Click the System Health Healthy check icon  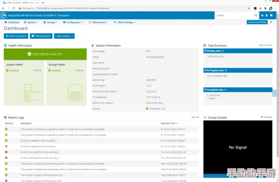[x=8, y=71]
